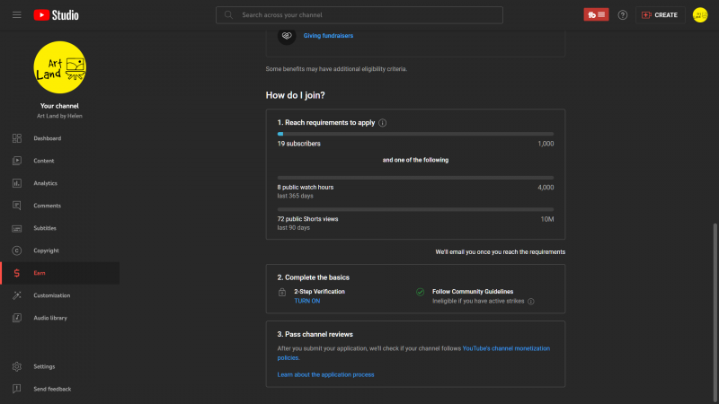Open the Audio library page
Viewport: 719px width, 404px height.
click(x=50, y=318)
